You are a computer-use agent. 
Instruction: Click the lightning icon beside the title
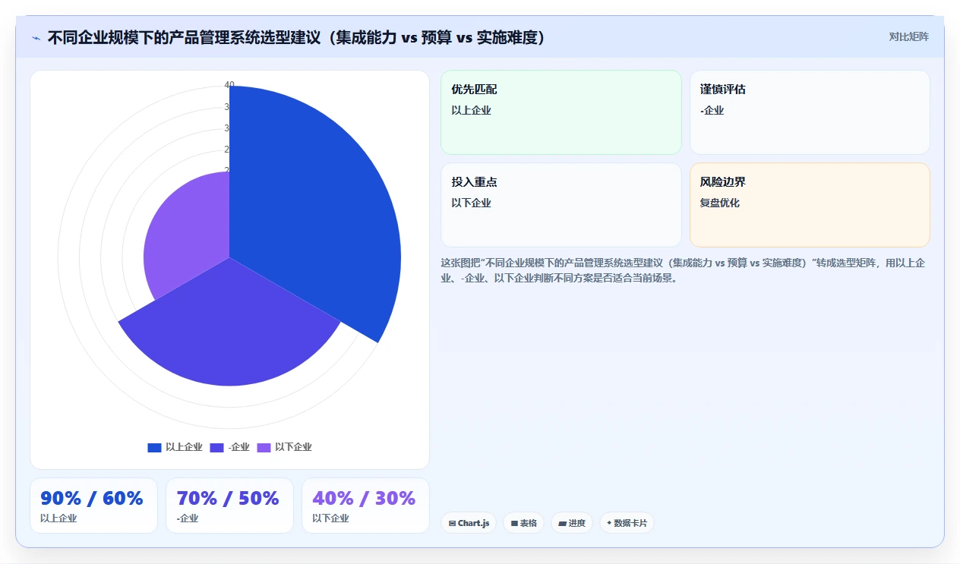pyautogui.click(x=36, y=38)
